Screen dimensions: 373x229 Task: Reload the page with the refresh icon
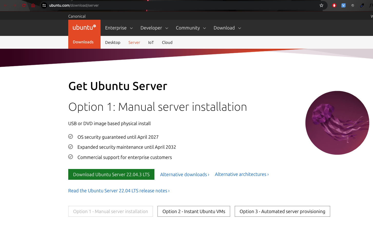click(x=24, y=5)
